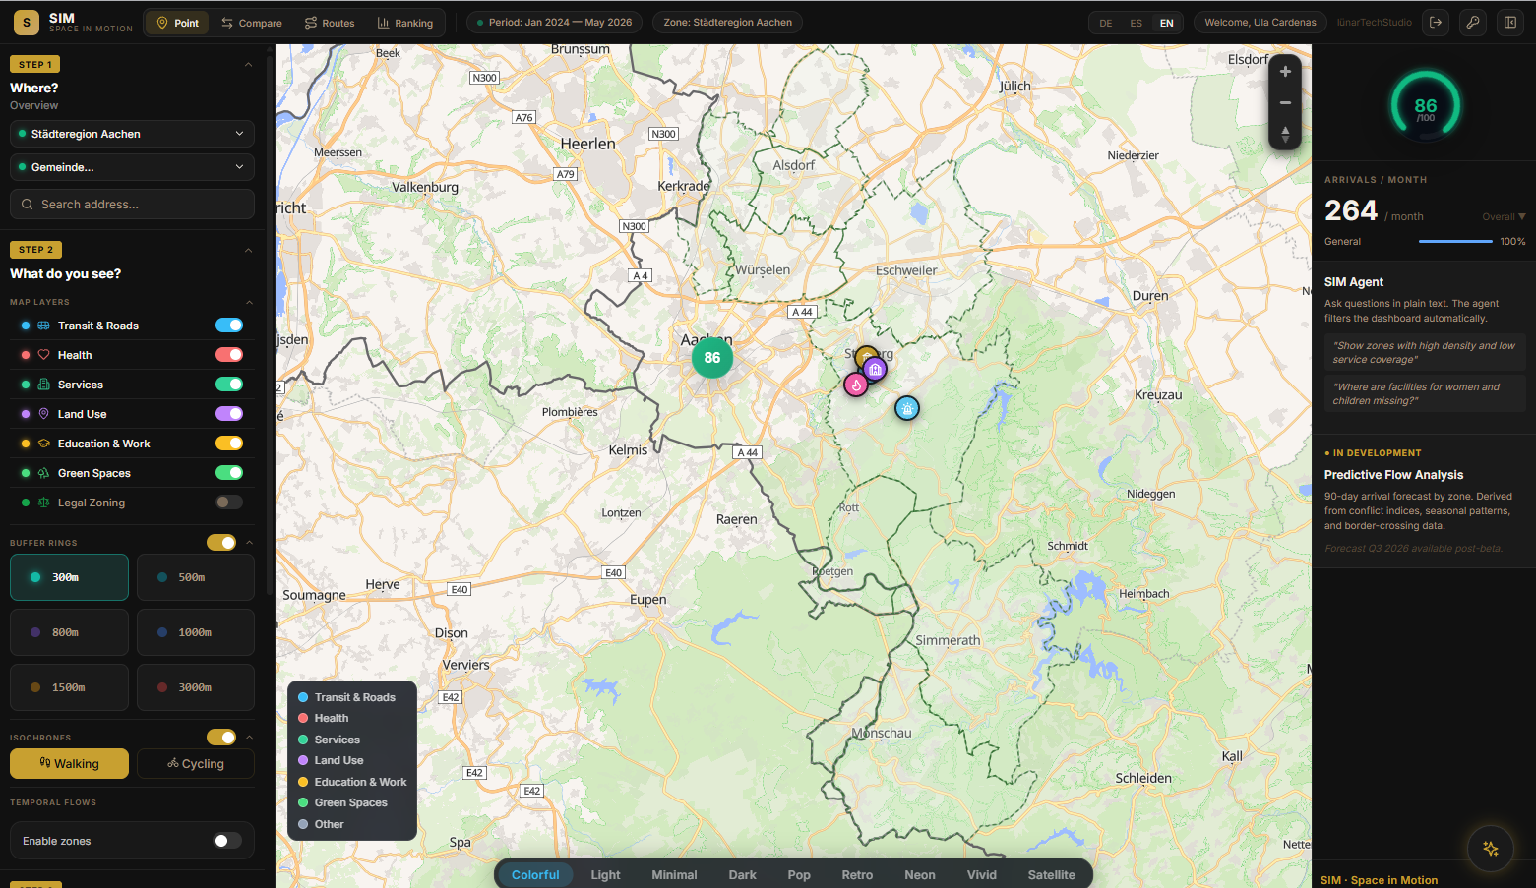Open the Städteregion Aachen dropdown

[x=132, y=134]
